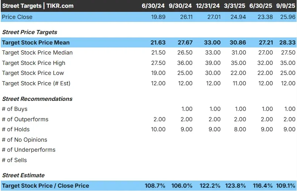This screenshot has width=297, height=191.
Task: Click the Target Stock Price High label
Action: (34, 63)
